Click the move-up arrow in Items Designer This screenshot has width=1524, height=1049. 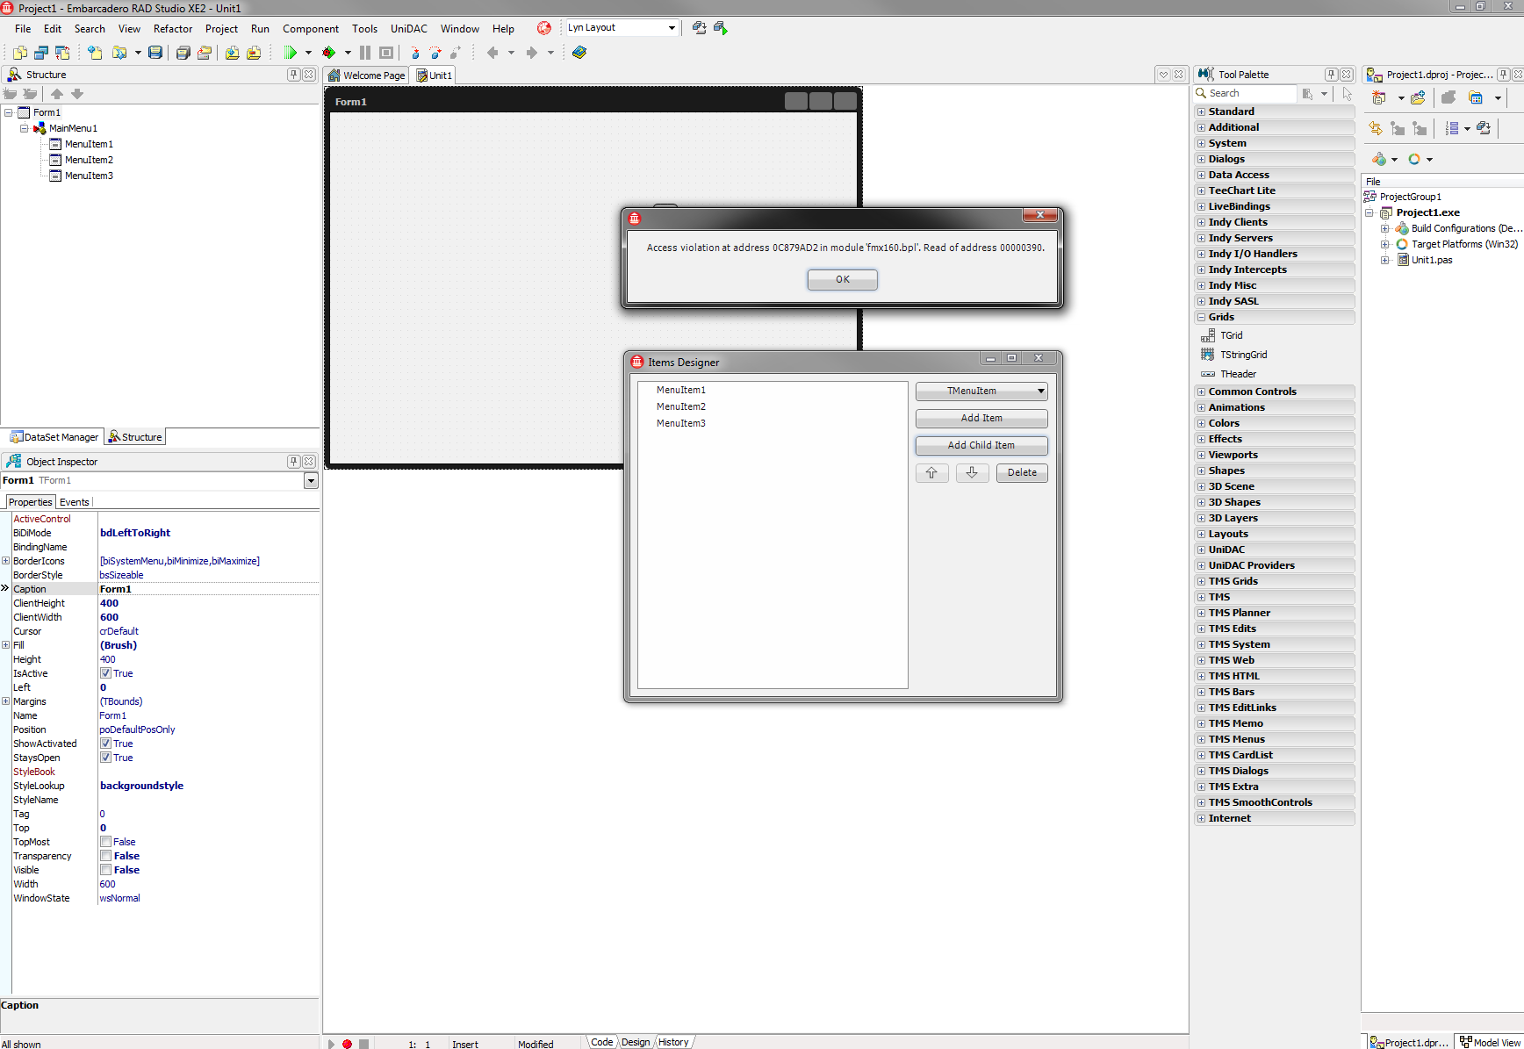pyautogui.click(x=931, y=473)
